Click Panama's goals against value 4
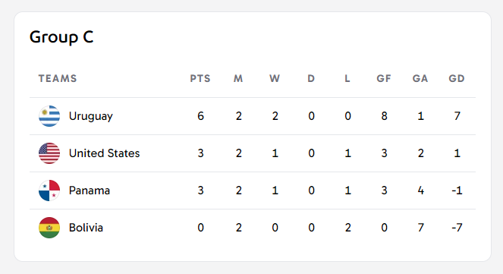 pos(420,191)
